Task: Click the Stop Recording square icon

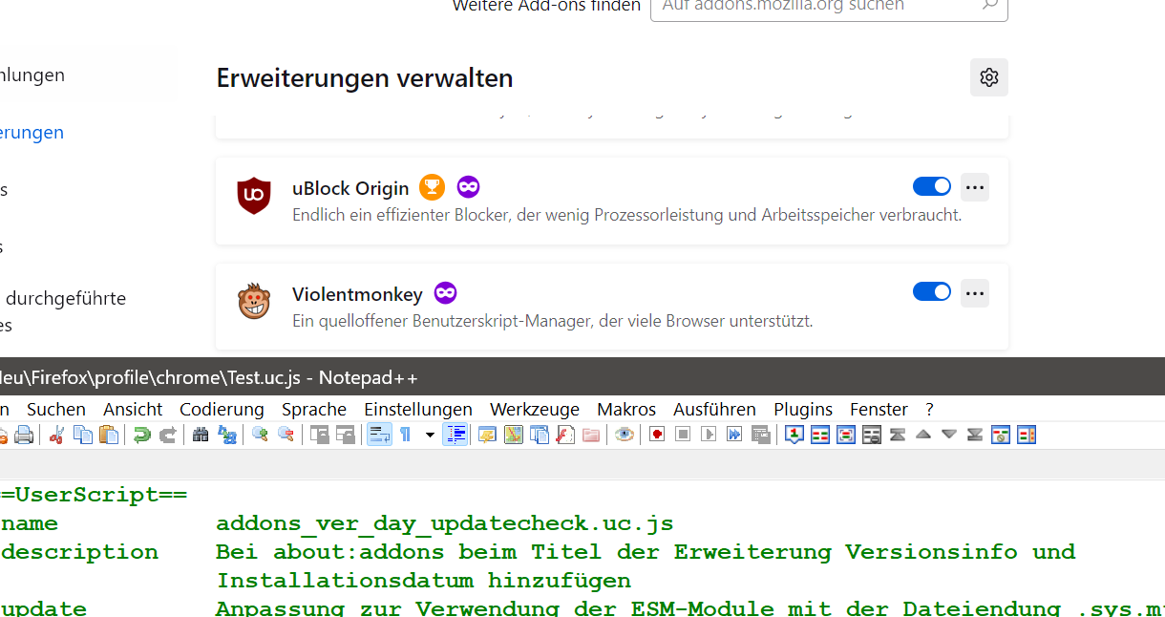Action: point(683,435)
